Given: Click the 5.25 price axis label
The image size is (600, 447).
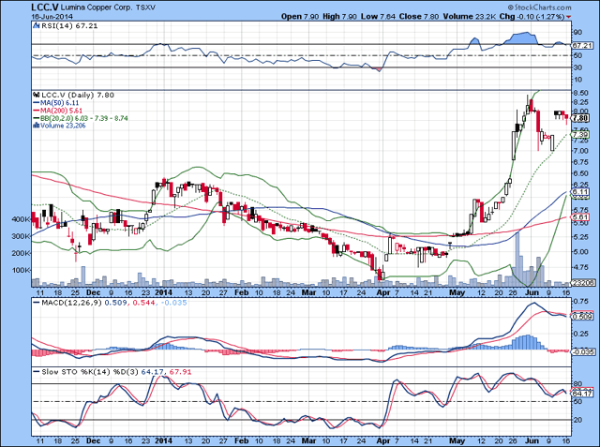Looking at the screenshot, I should [x=581, y=237].
